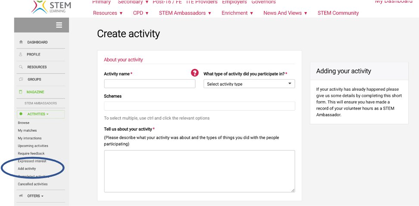Go to STEM Community page

[338, 13]
